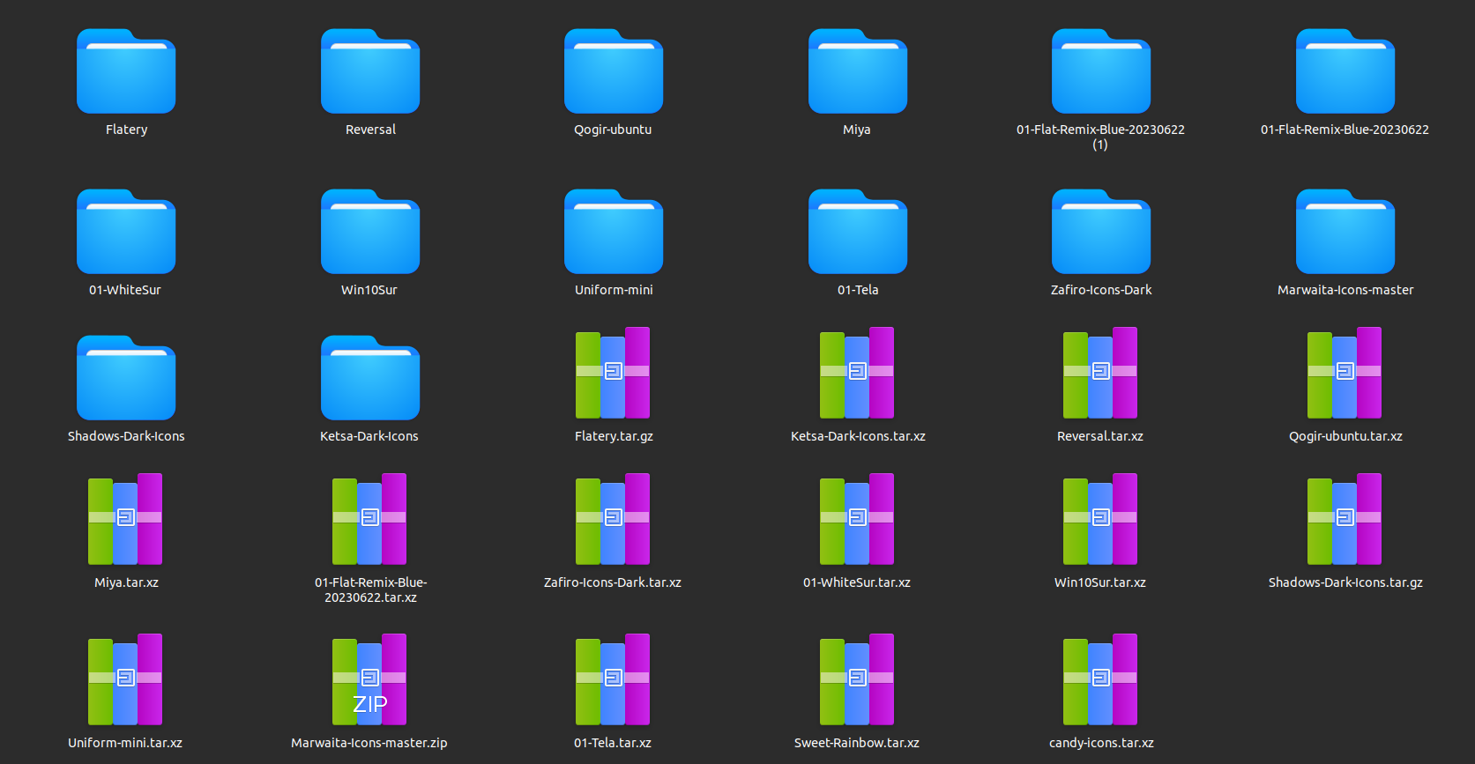Click the file name label 'Win10Sur.tar.xz'
Screen dimensions: 1475x764
click(1100, 582)
